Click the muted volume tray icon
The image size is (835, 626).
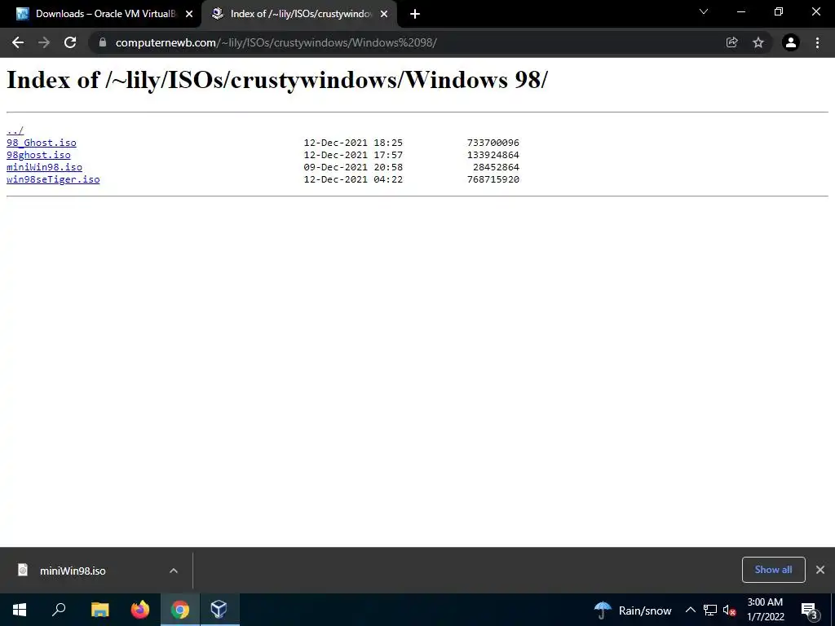point(730,610)
